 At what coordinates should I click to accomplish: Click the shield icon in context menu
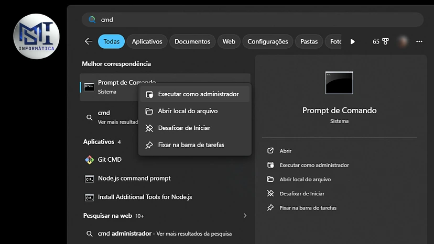[149, 94]
